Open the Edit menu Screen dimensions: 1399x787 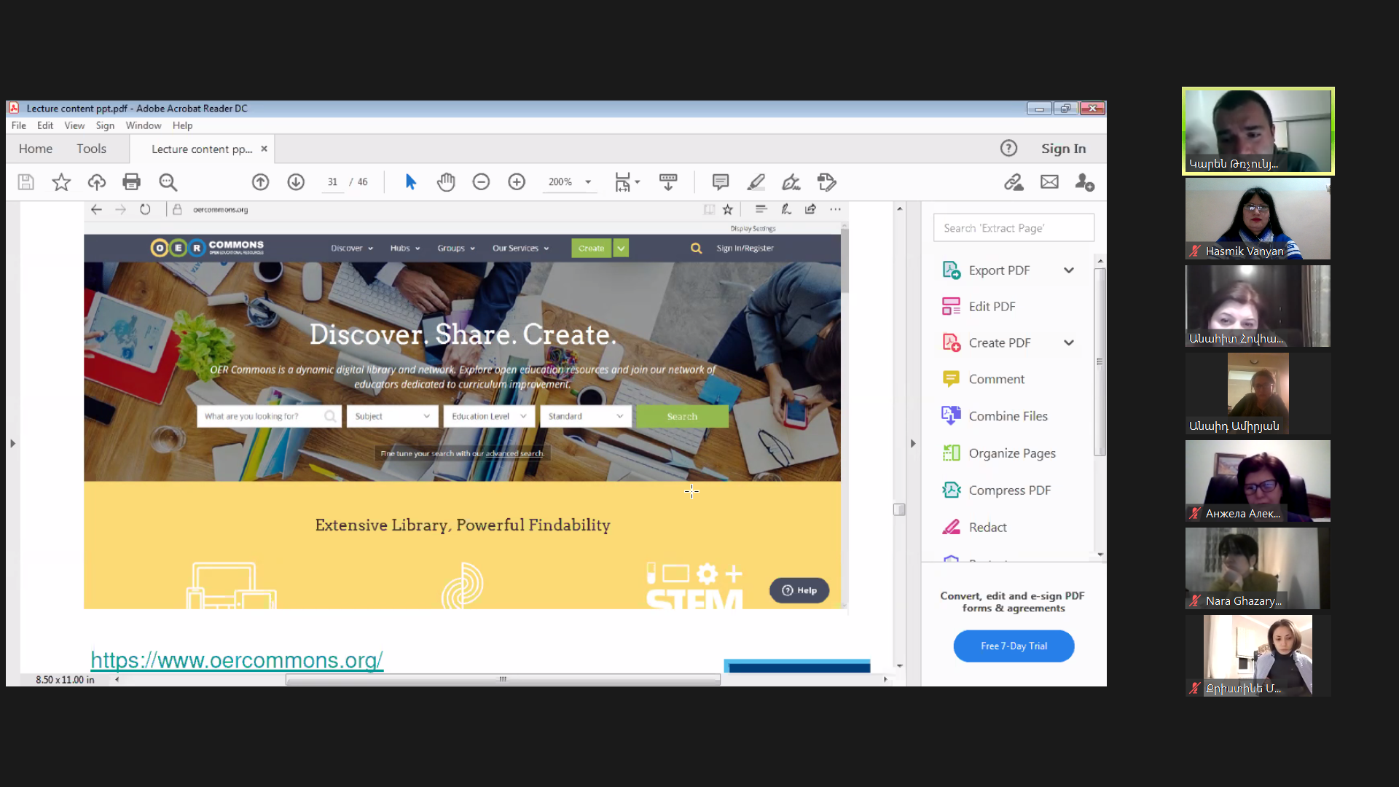(45, 125)
